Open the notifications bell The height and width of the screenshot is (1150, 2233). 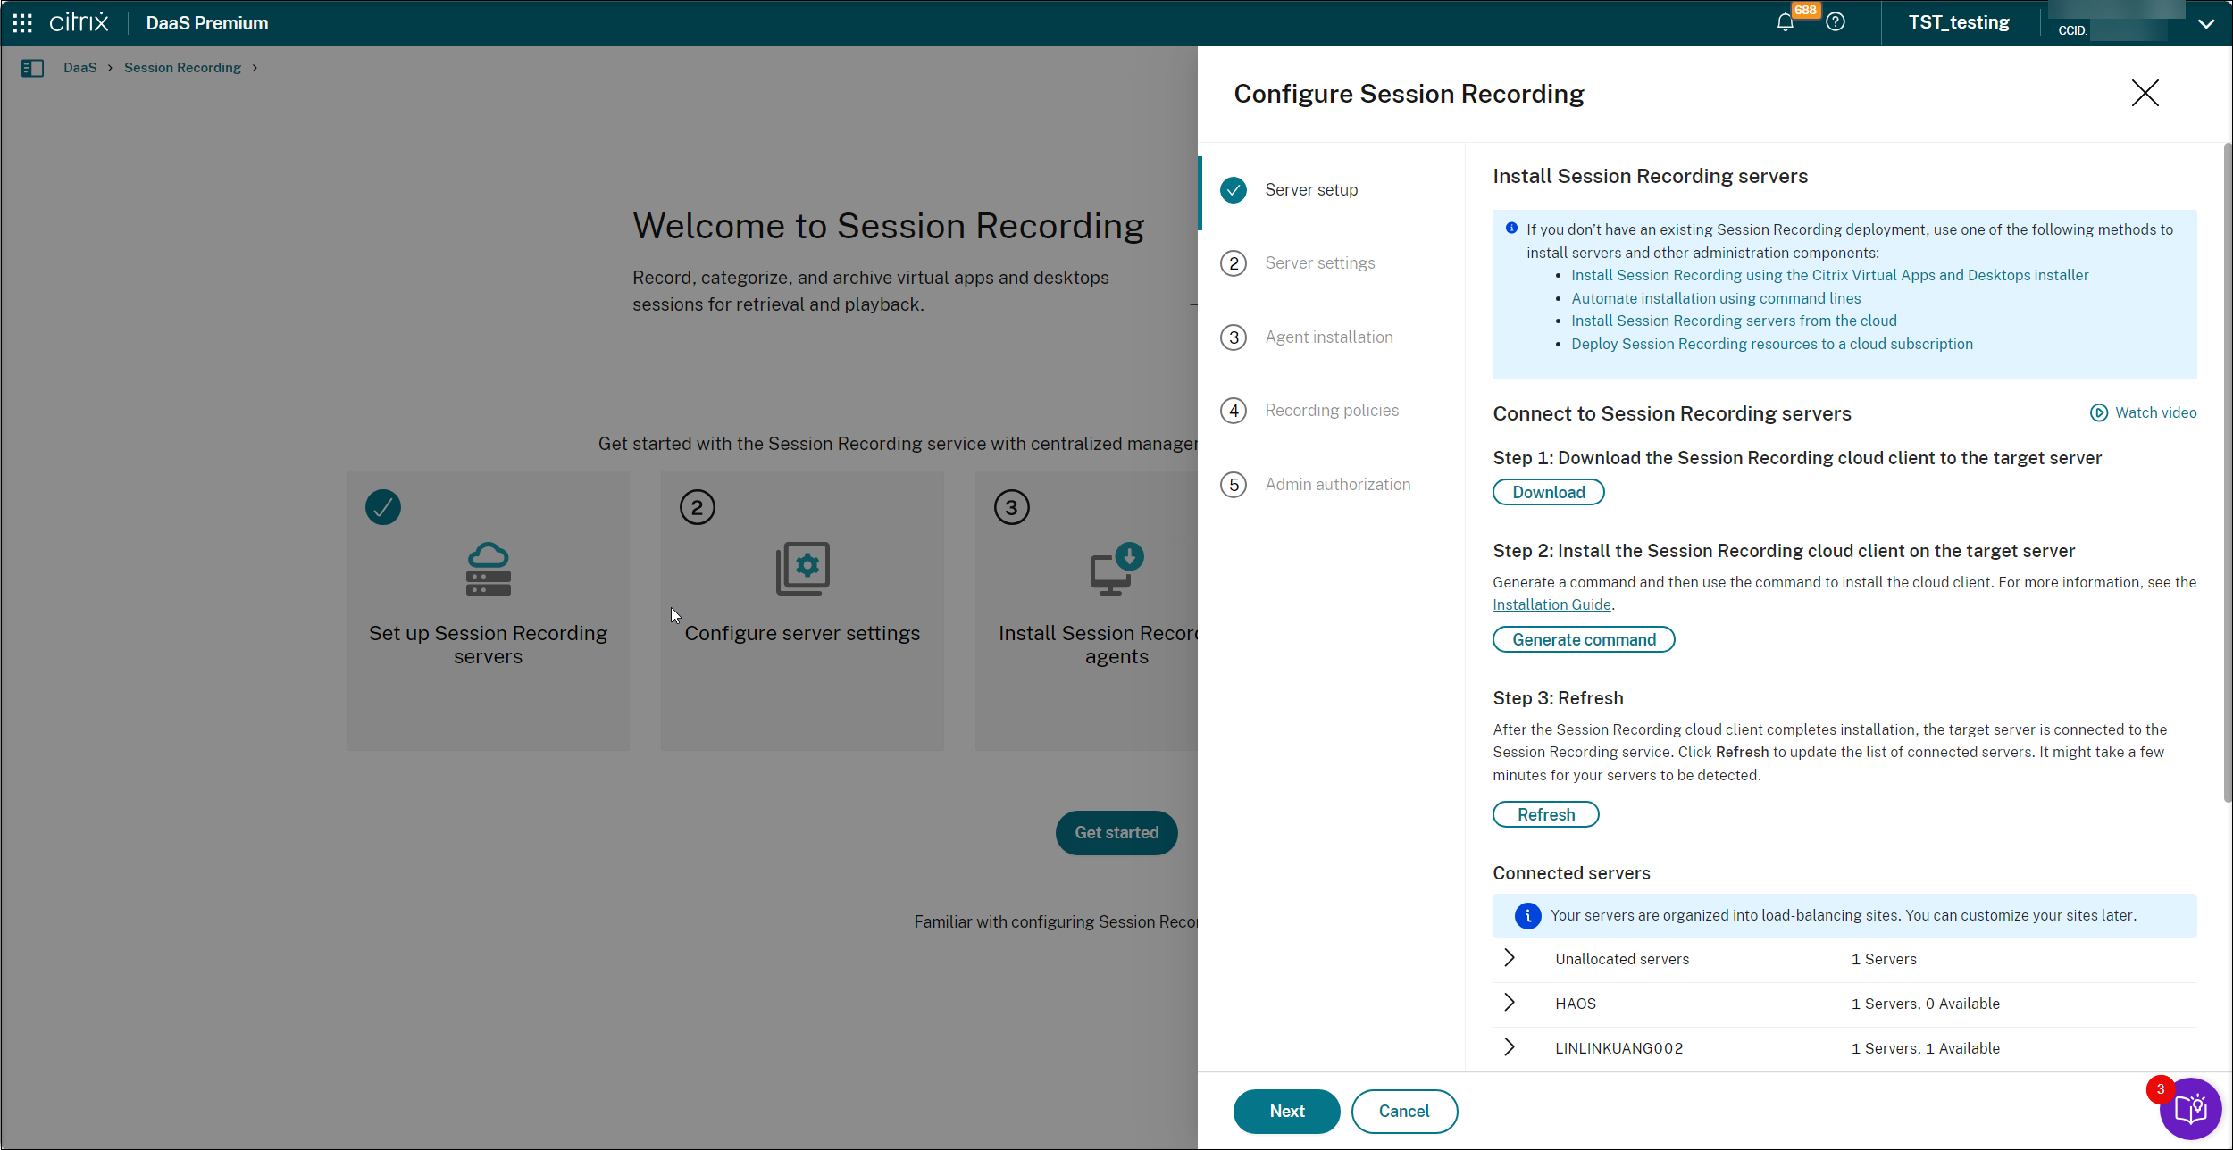[1785, 22]
